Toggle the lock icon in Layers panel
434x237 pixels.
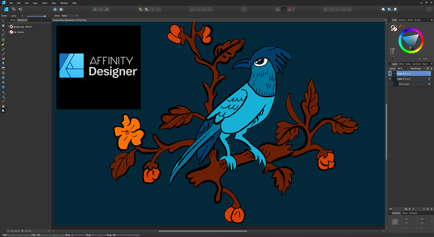pyautogui.click(x=431, y=69)
